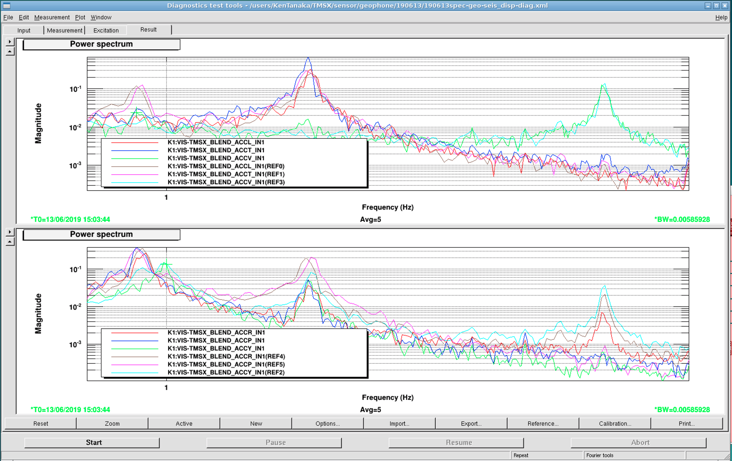Image resolution: width=732 pixels, height=461 pixels.
Task: Click the Export... button
Action: tap(471, 423)
